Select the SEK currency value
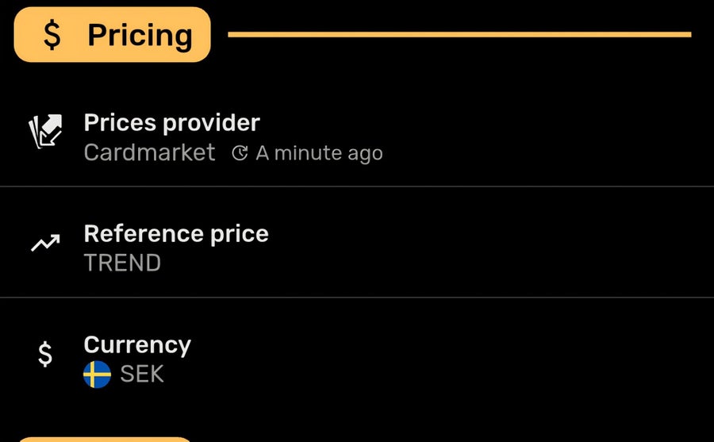The image size is (714, 442). tap(142, 374)
